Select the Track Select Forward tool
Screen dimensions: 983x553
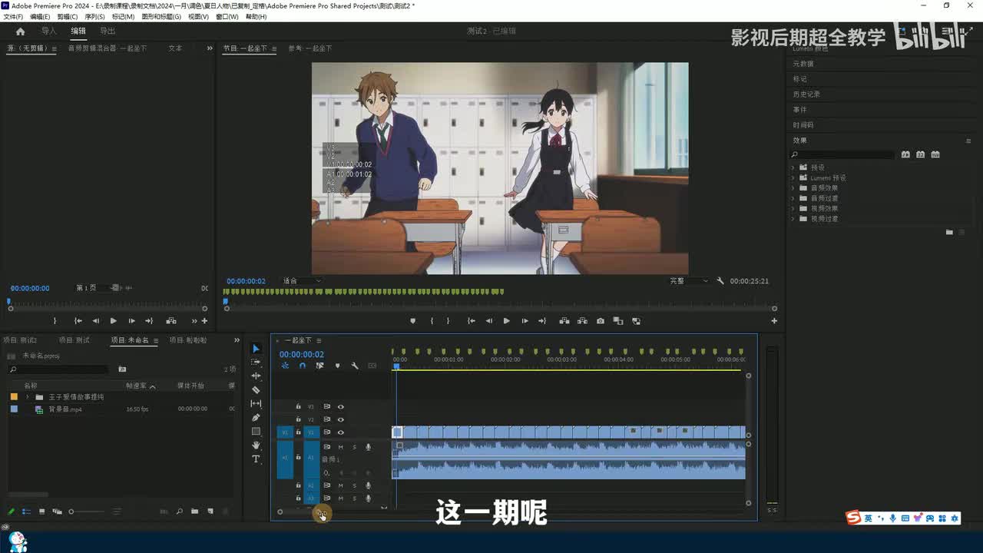click(257, 363)
